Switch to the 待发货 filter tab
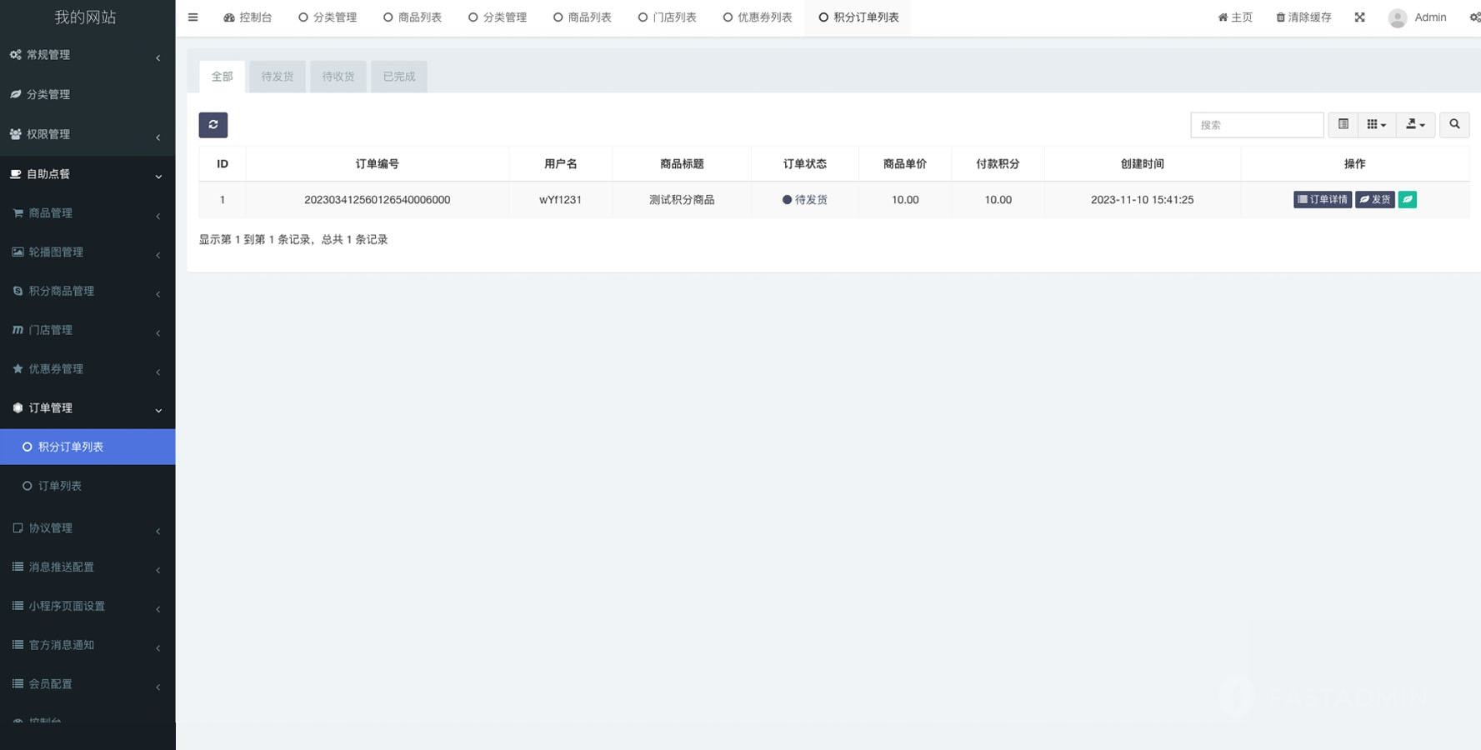1481x750 pixels. [x=278, y=77]
